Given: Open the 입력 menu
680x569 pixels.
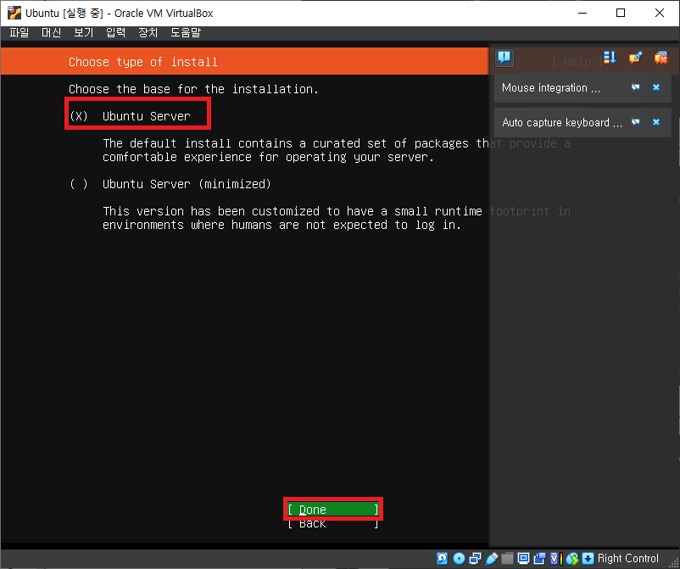Looking at the screenshot, I should coord(116,32).
